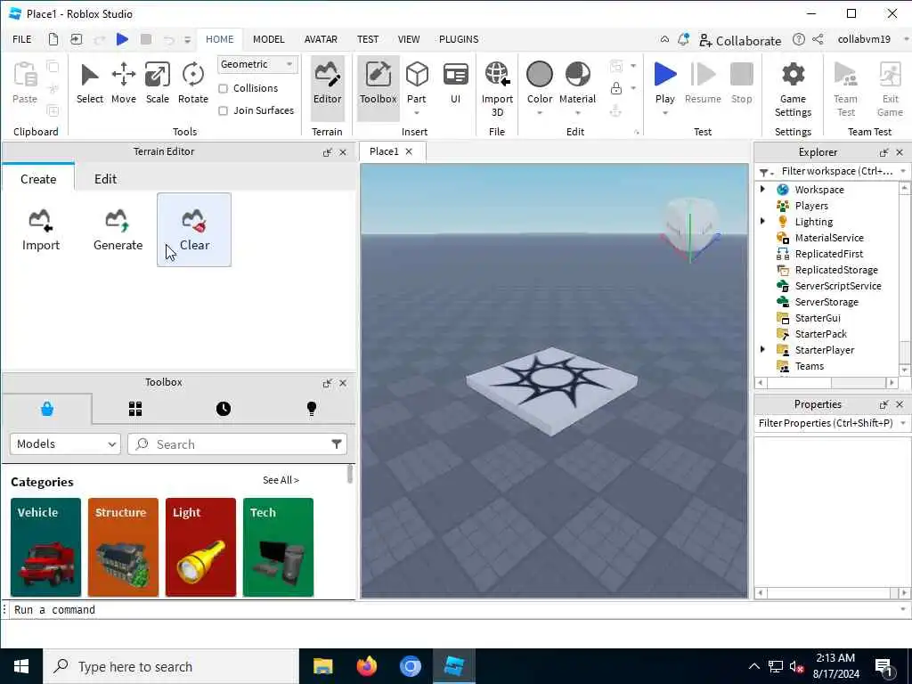Image resolution: width=912 pixels, height=684 pixels.
Task: Close the Terrain Editor panel
Action: pos(343,151)
